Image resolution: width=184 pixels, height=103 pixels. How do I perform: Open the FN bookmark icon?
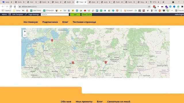pyautogui.click(x=156, y=11)
